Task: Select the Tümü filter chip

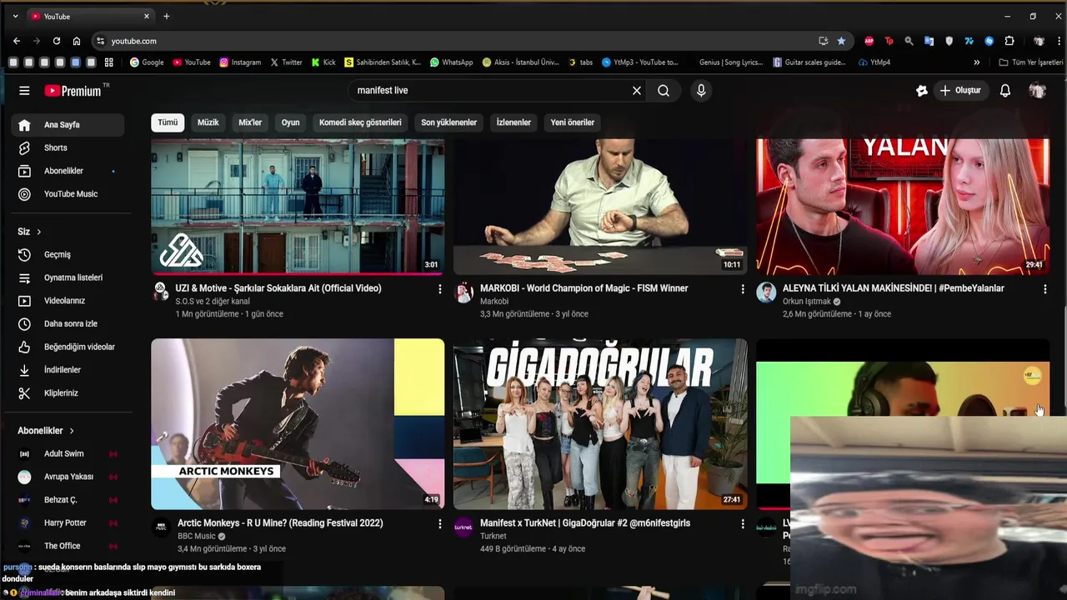Action: (x=168, y=122)
